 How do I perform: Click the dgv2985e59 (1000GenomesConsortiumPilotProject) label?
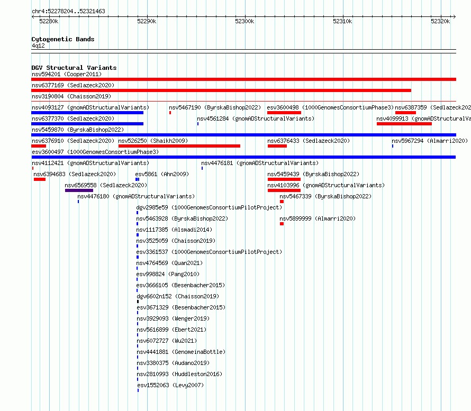pyautogui.click(x=209, y=207)
